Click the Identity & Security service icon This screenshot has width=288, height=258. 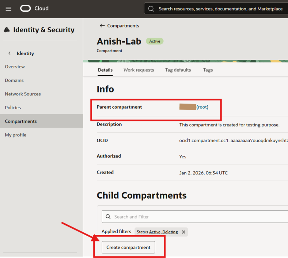pyautogui.click(x=7, y=30)
